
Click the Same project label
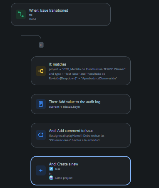pyautogui.click(x=64, y=178)
